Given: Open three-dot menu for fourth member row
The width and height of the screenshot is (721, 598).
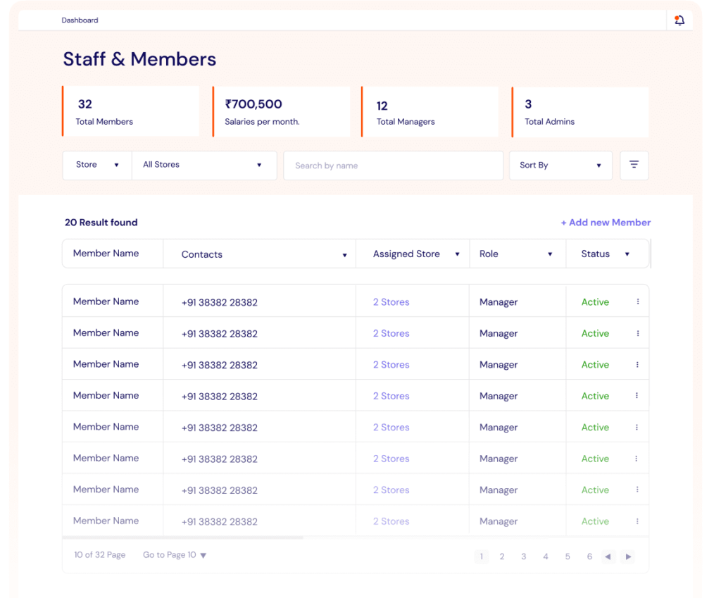Looking at the screenshot, I should [x=637, y=396].
